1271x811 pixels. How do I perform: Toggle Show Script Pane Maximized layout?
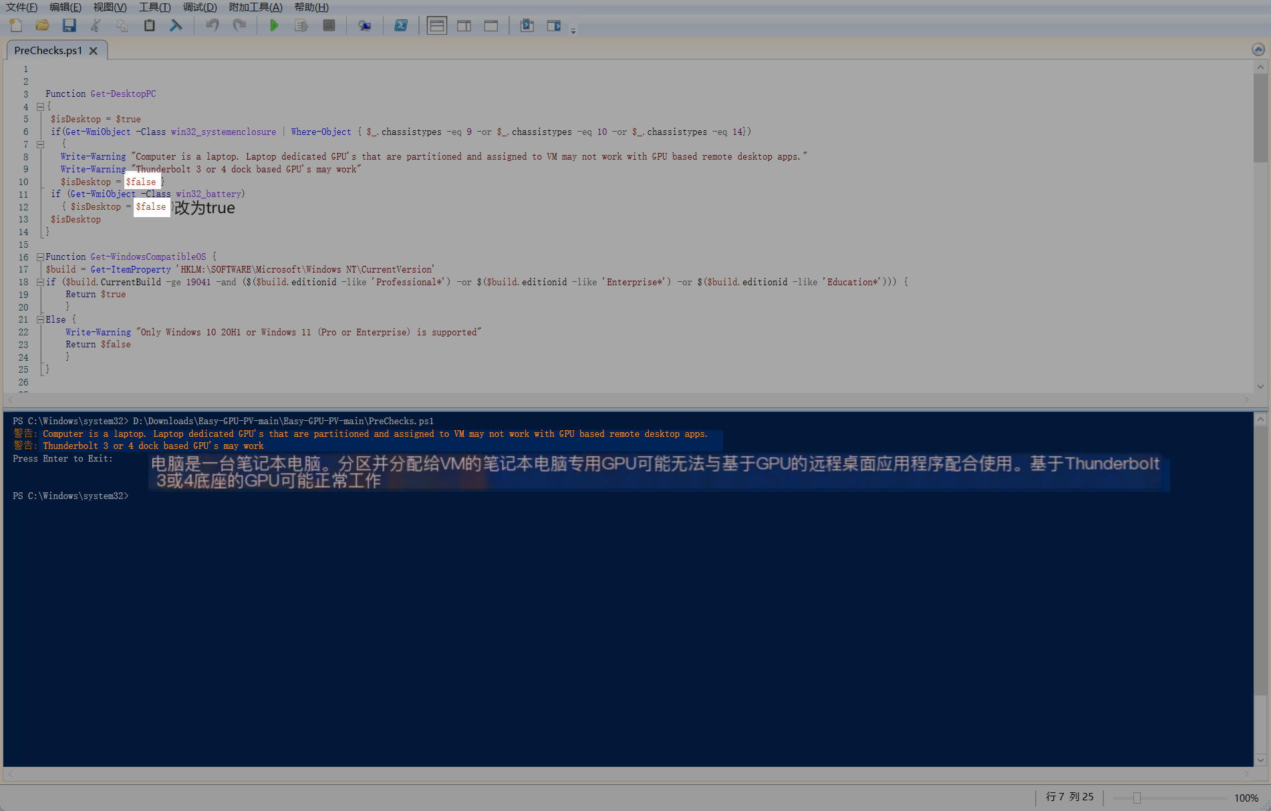[x=491, y=25]
